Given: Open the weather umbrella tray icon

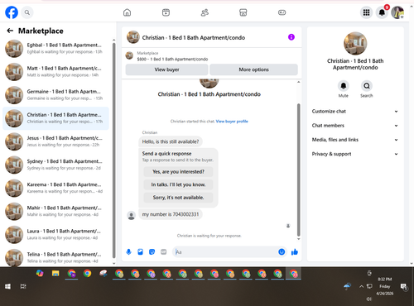Looking at the screenshot, I should click(x=348, y=286).
